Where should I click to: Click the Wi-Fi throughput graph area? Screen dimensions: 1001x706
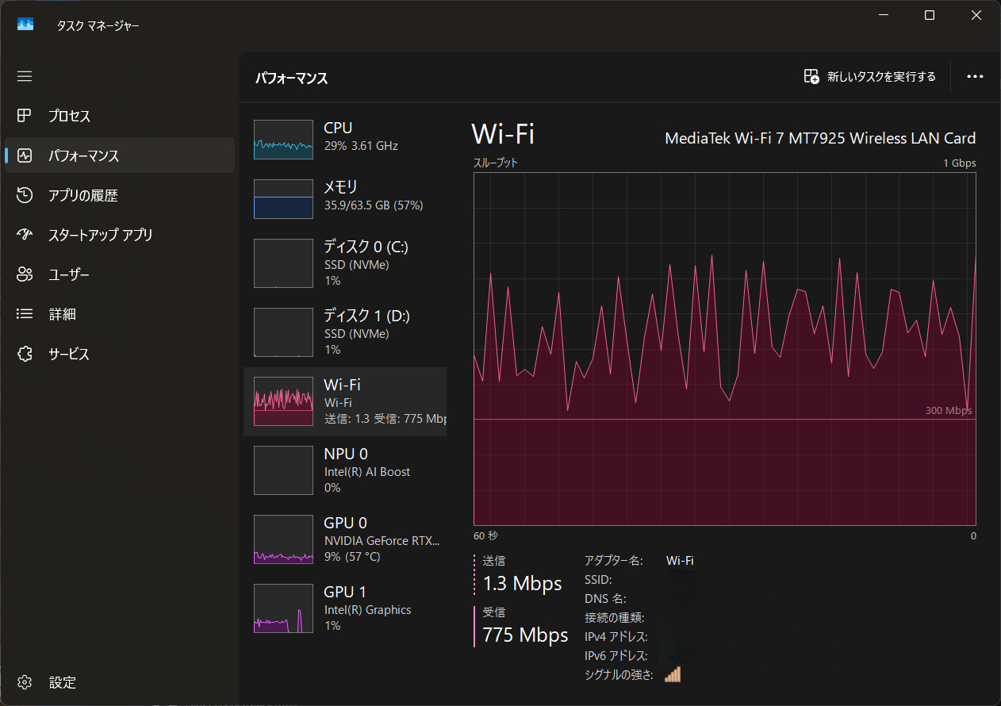(724, 349)
